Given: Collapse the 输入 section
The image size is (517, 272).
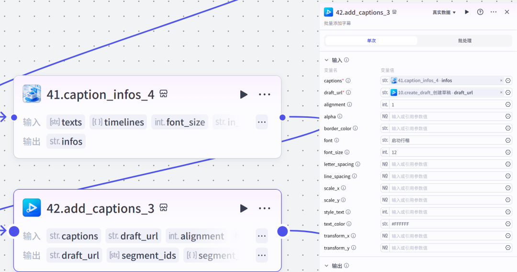Looking at the screenshot, I should (x=327, y=60).
